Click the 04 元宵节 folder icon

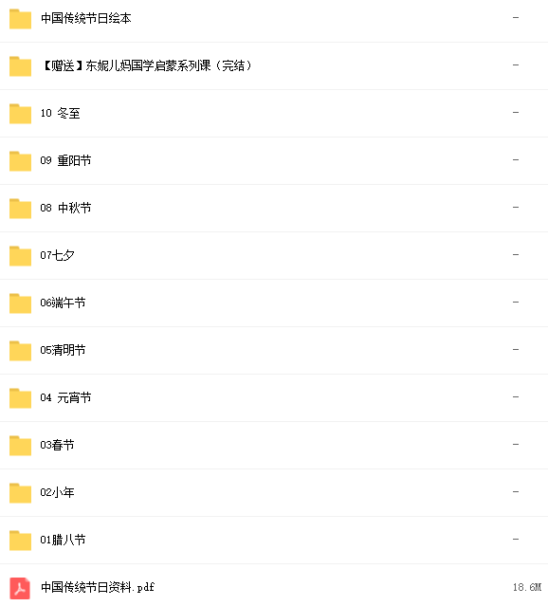(20, 398)
